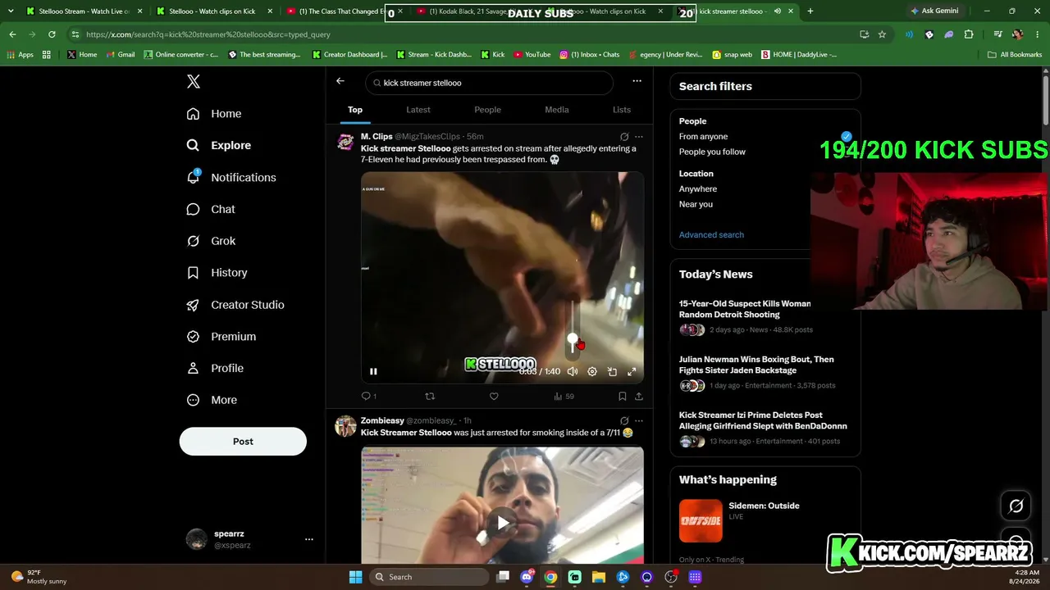This screenshot has width=1050, height=590.
Task: Open search options three-dot menu
Action: pyautogui.click(x=637, y=81)
